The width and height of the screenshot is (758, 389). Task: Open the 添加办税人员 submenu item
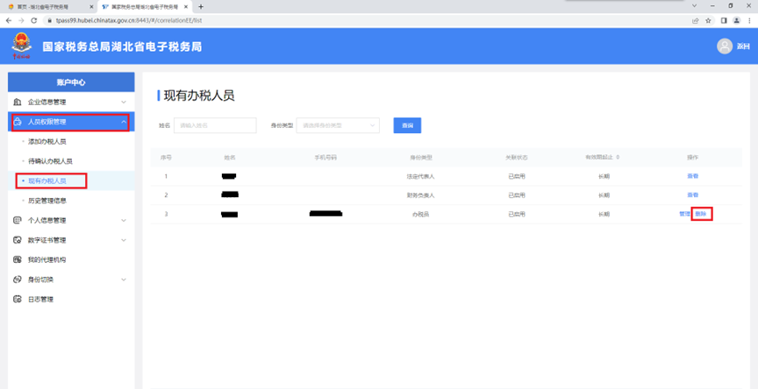tap(47, 142)
